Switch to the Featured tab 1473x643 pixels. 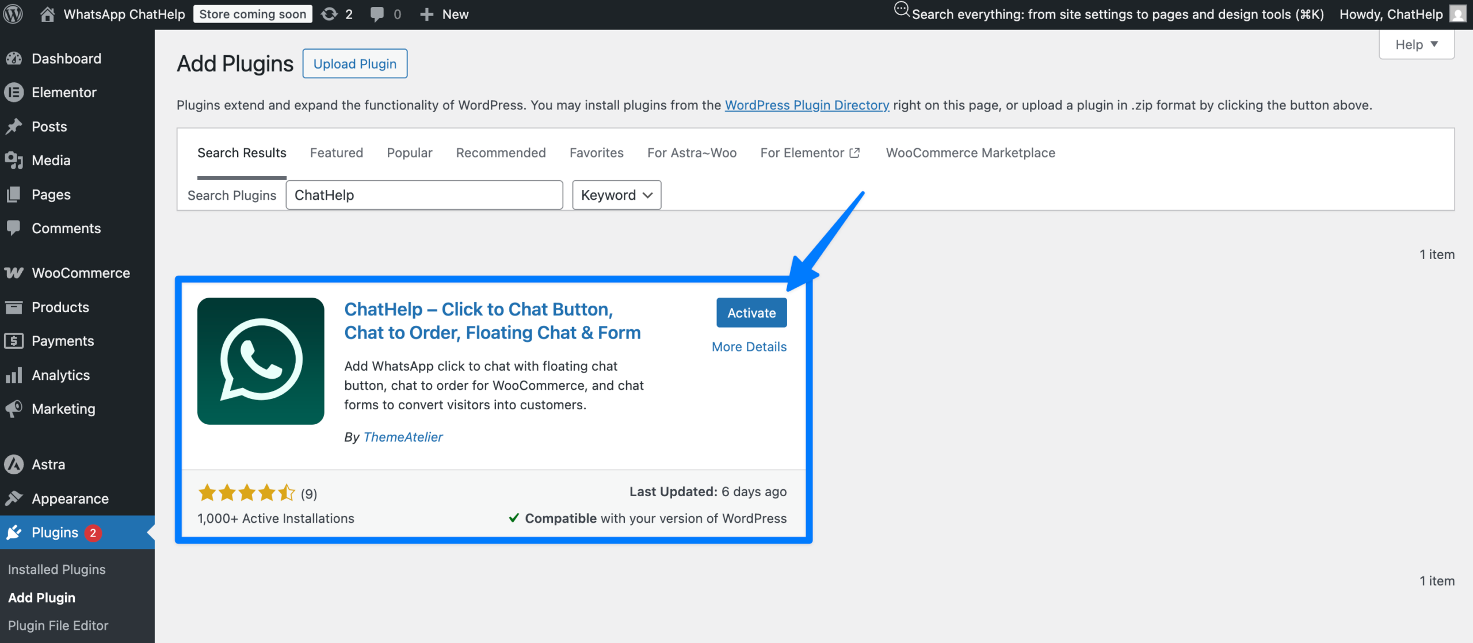tap(337, 153)
